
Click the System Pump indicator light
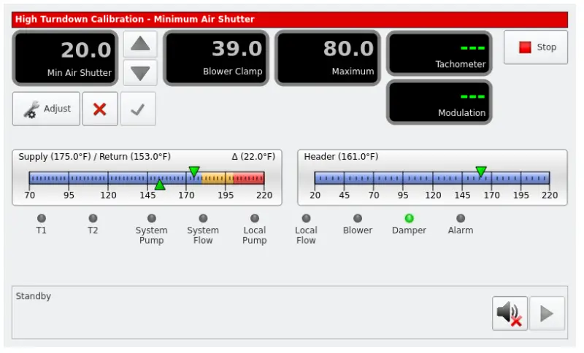click(152, 218)
